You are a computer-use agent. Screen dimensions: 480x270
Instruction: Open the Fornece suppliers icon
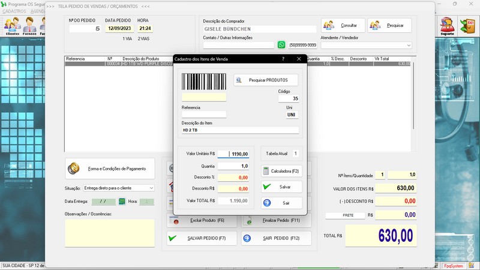pyautogui.click(x=29, y=26)
